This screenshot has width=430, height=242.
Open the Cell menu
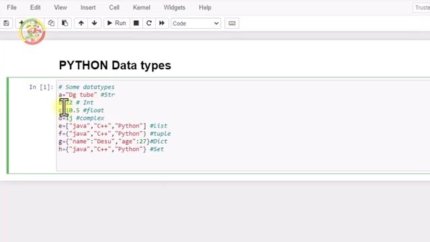[x=114, y=7]
